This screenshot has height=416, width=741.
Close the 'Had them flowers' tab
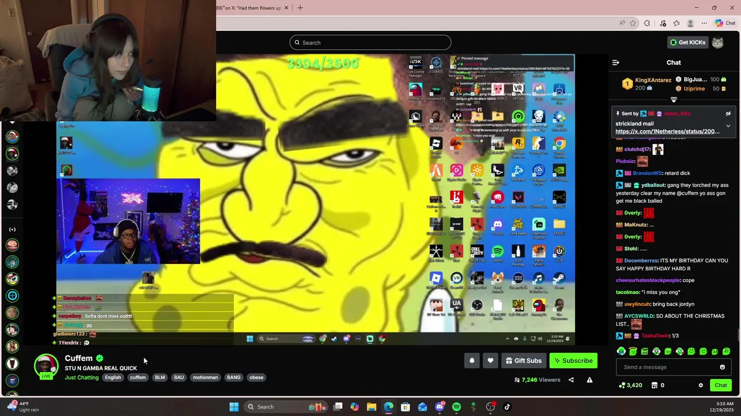[286, 8]
